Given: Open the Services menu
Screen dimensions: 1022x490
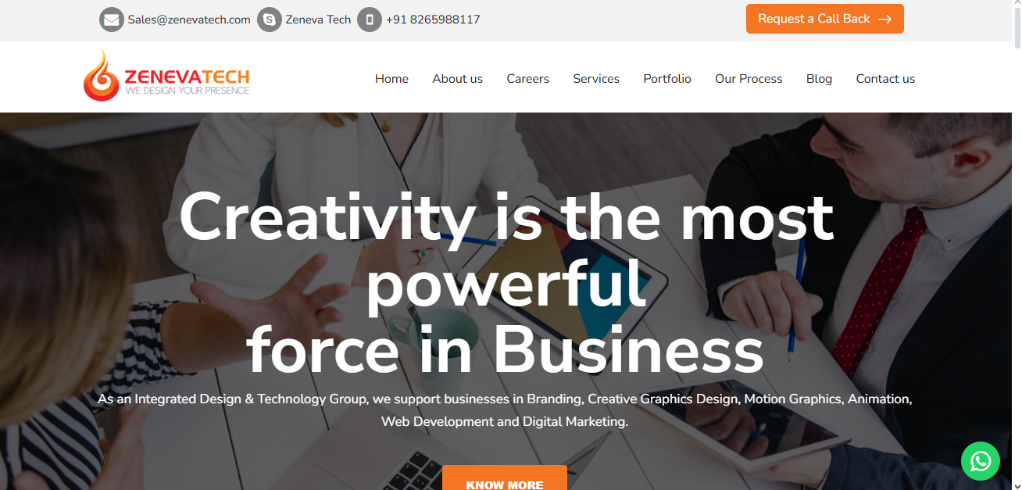Looking at the screenshot, I should (596, 79).
